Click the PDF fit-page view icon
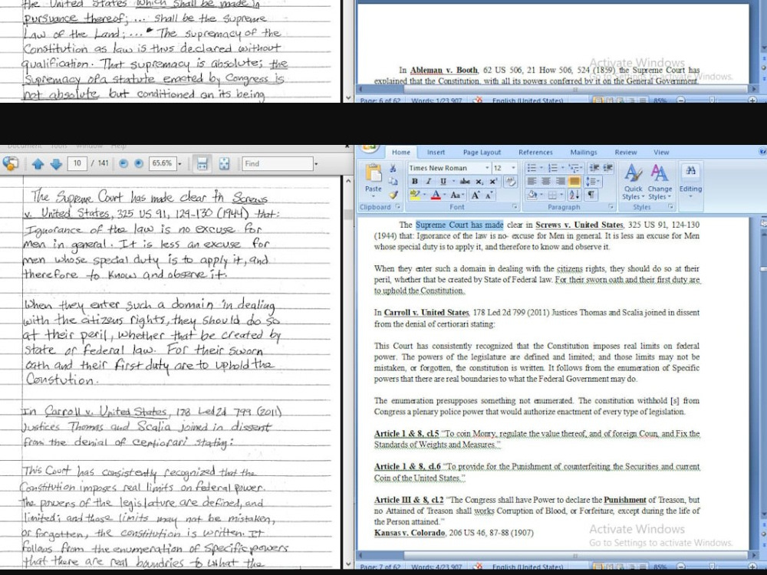Image resolution: width=767 pixels, height=575 pixels. [224, 163]
